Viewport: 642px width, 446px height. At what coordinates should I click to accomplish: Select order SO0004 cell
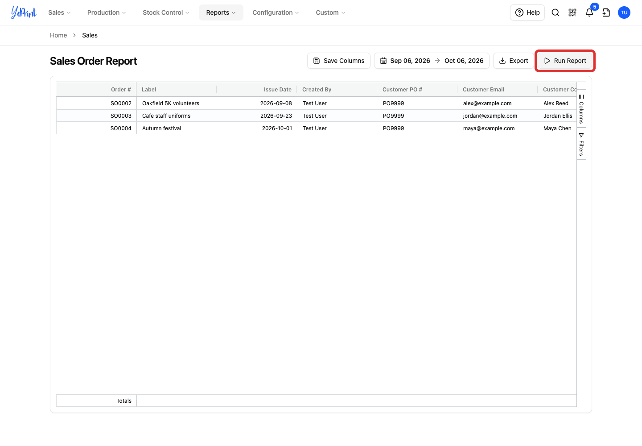coord(96,128)
